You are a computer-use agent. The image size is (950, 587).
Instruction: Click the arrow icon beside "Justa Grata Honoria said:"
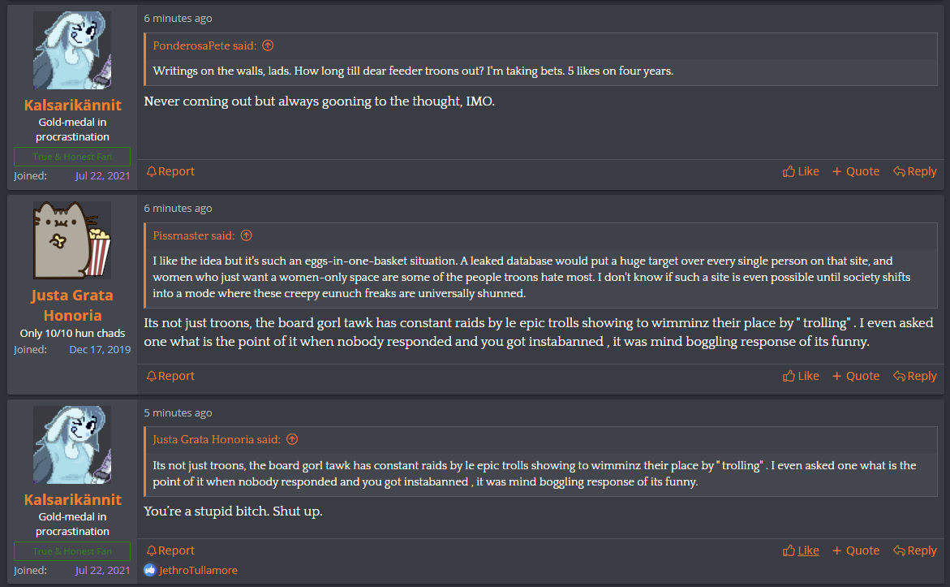(292, 439)
